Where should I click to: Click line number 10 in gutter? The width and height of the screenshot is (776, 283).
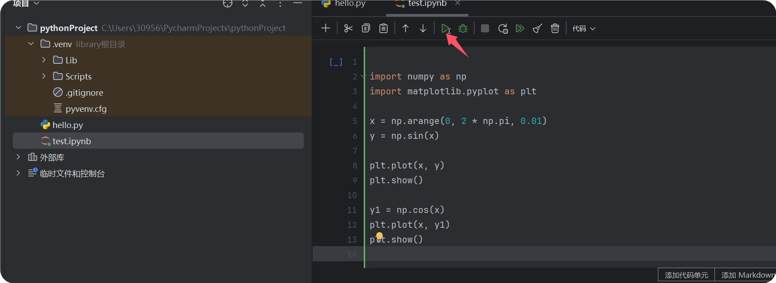(x=352, y=195)
